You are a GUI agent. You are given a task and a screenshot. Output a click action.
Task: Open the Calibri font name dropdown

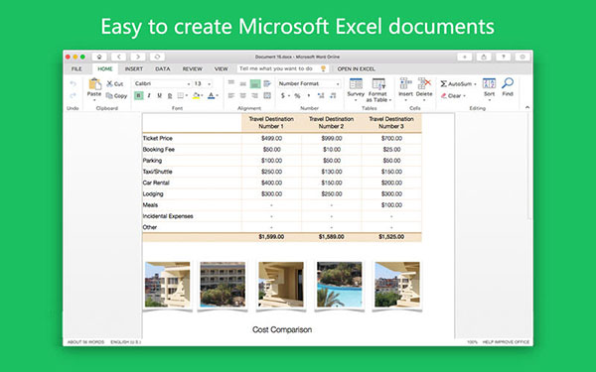click(162, 83)
